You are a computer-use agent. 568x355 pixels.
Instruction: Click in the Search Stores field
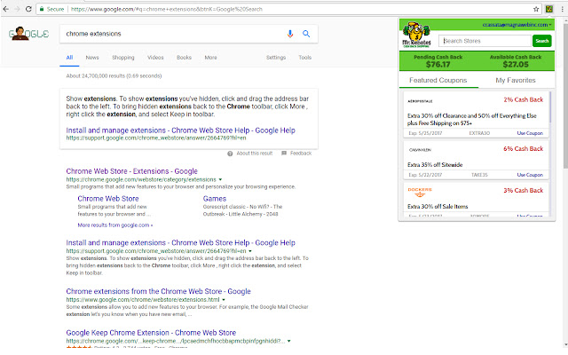click(485, 41)
